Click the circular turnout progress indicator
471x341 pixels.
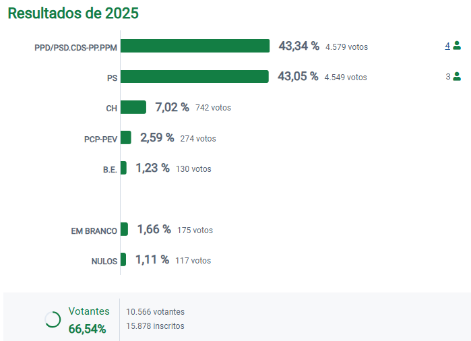tap(53, 319)
